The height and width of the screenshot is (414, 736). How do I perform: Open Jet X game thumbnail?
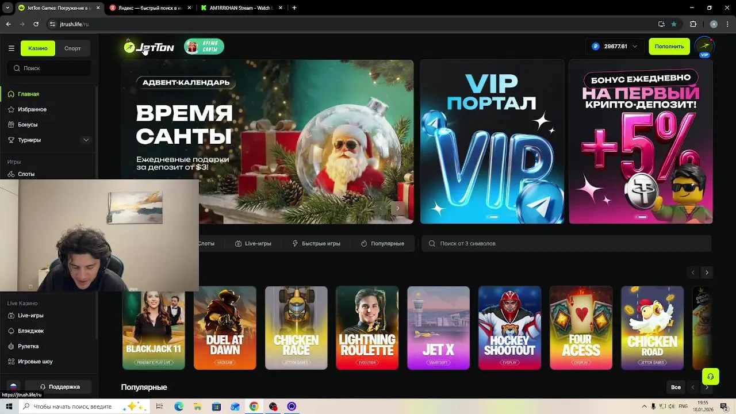(x=438, y=328)
